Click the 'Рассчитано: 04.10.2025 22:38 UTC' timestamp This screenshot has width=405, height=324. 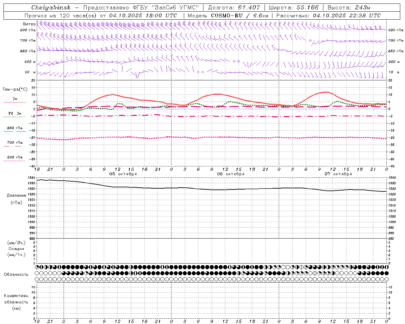[328, 16]
